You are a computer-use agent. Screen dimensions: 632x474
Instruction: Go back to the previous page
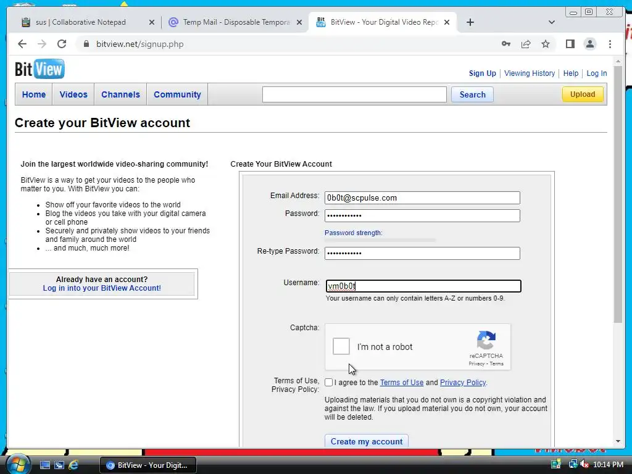(x=22, y=44)
